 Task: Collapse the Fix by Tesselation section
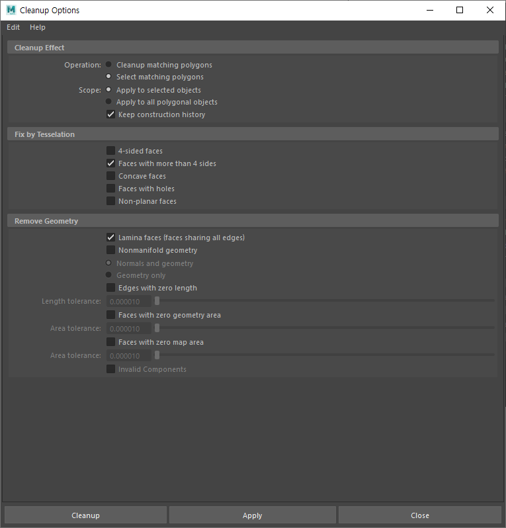click(x=253, y=134)
